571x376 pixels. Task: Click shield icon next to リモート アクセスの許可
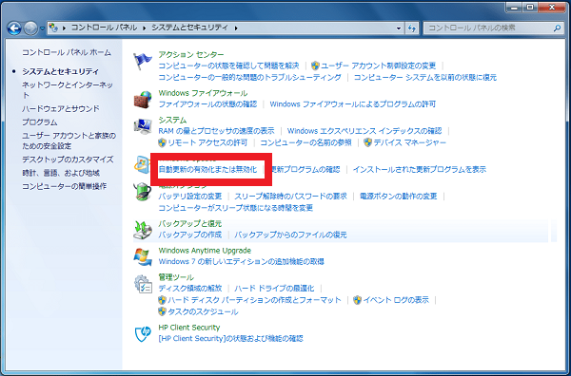pos(163,142)
